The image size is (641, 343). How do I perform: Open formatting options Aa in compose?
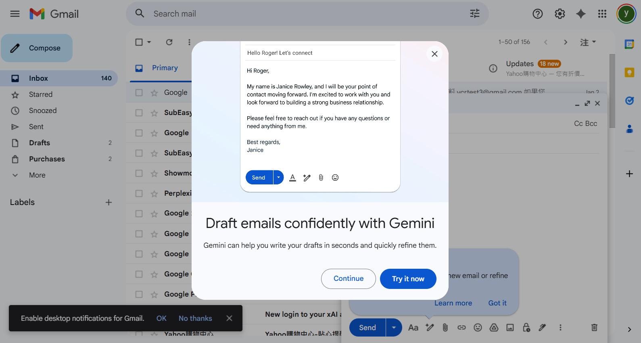click(413, 328)
